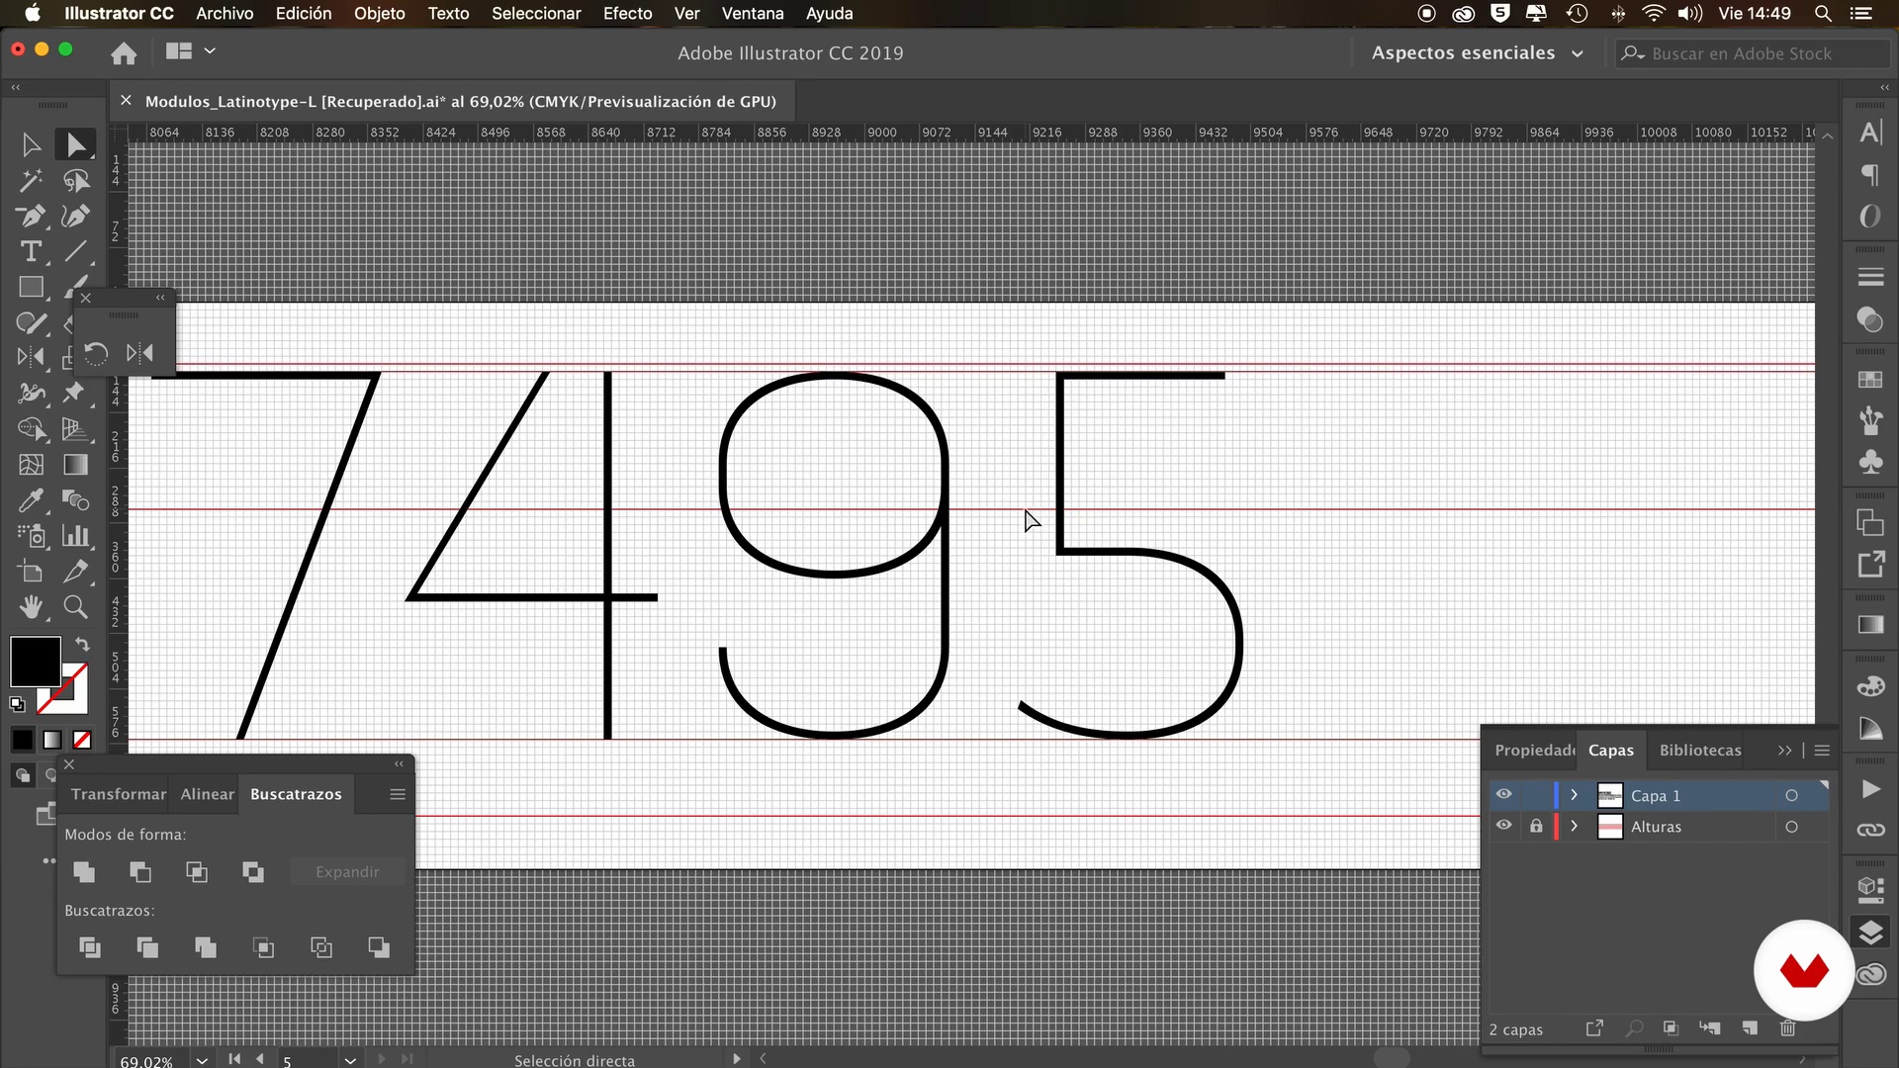Select the Column Graph tool

[x=75, y=536]
